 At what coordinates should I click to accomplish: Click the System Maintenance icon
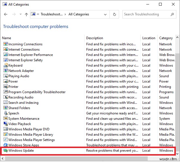pos(6,118)
